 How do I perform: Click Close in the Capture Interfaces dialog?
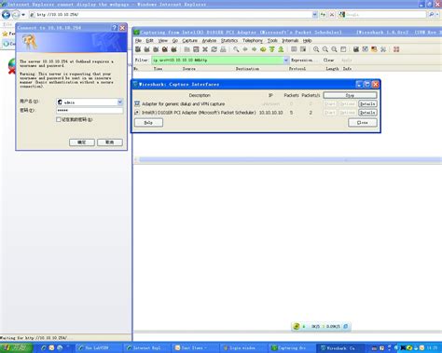click(363, 123)
